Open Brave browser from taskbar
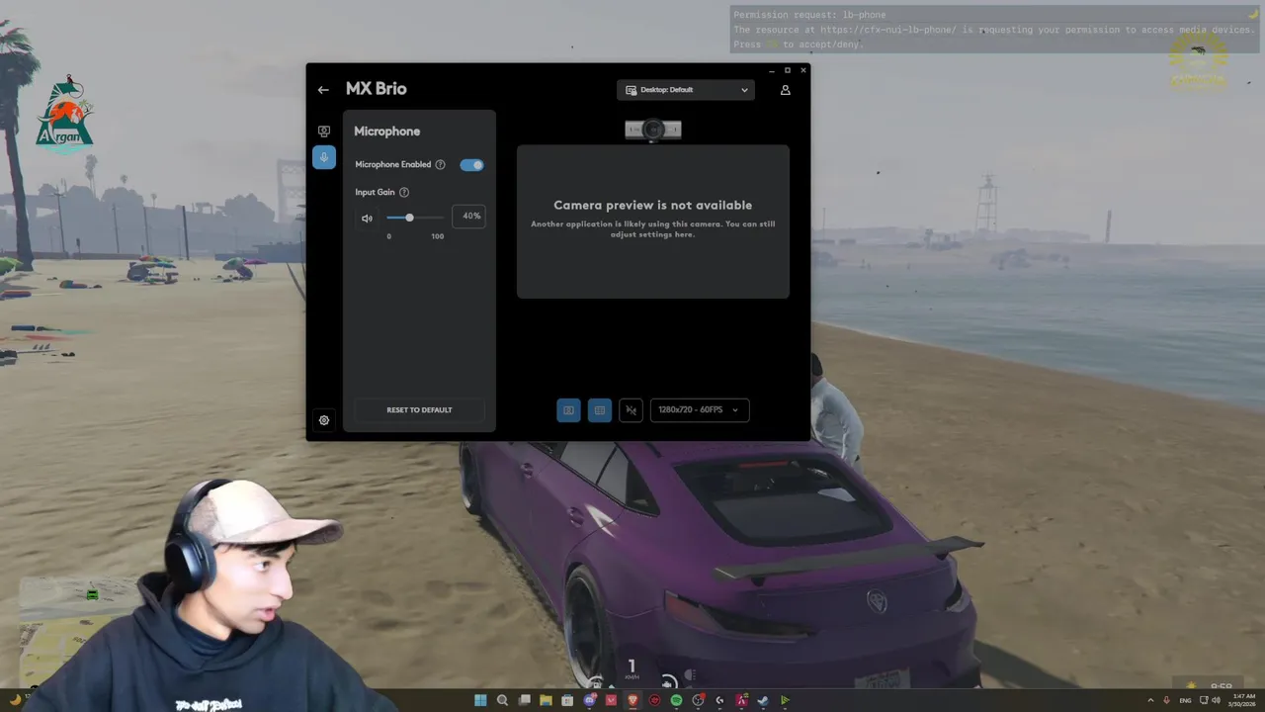The image size is (1265, 712). click(x=632, y=700)
